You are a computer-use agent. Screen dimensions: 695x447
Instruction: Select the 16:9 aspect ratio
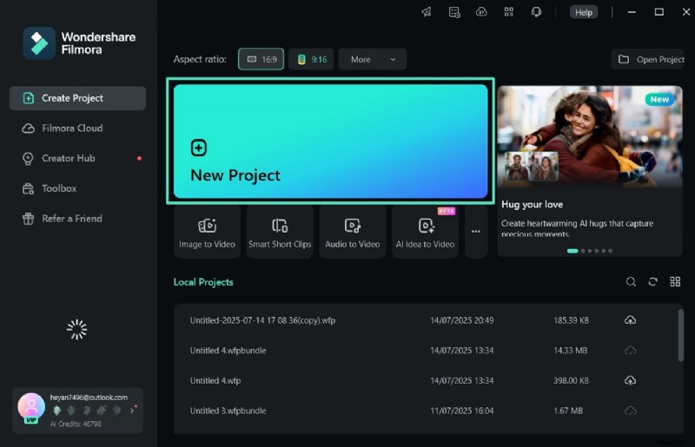(x=261, y=59)
